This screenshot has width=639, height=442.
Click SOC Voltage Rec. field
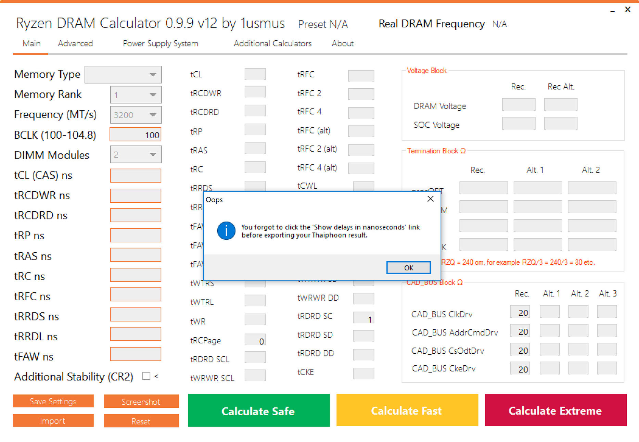click(519, 123)
